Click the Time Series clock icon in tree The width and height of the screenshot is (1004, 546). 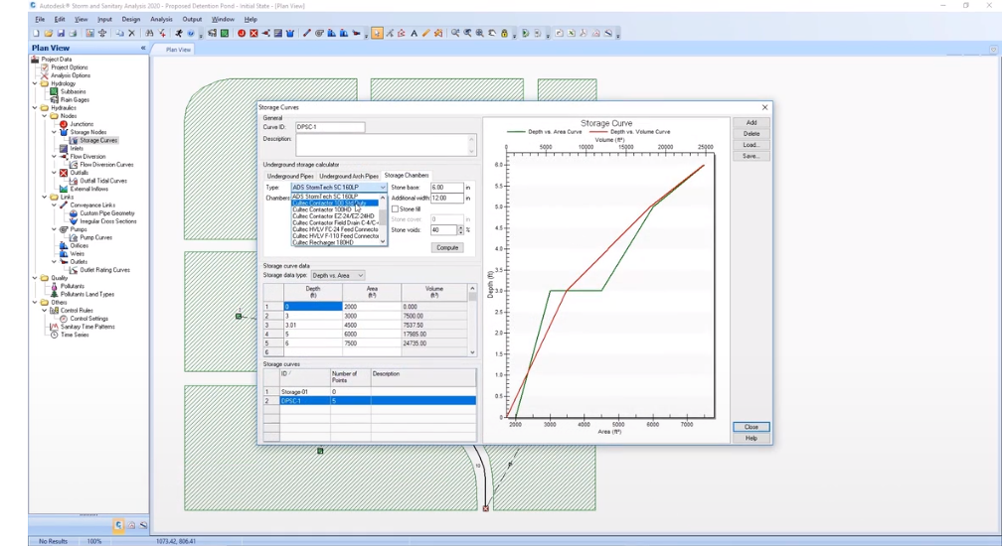(54, 335)
